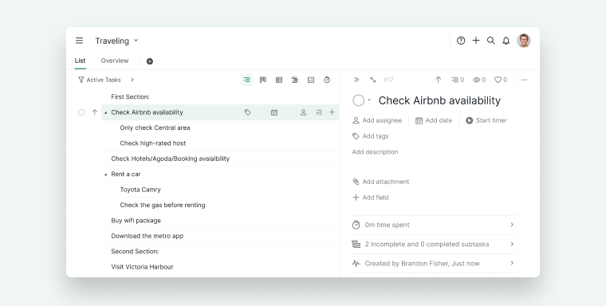Click Add assignee
This screenshot has height=306, width=606.
[x=377, y=120]
